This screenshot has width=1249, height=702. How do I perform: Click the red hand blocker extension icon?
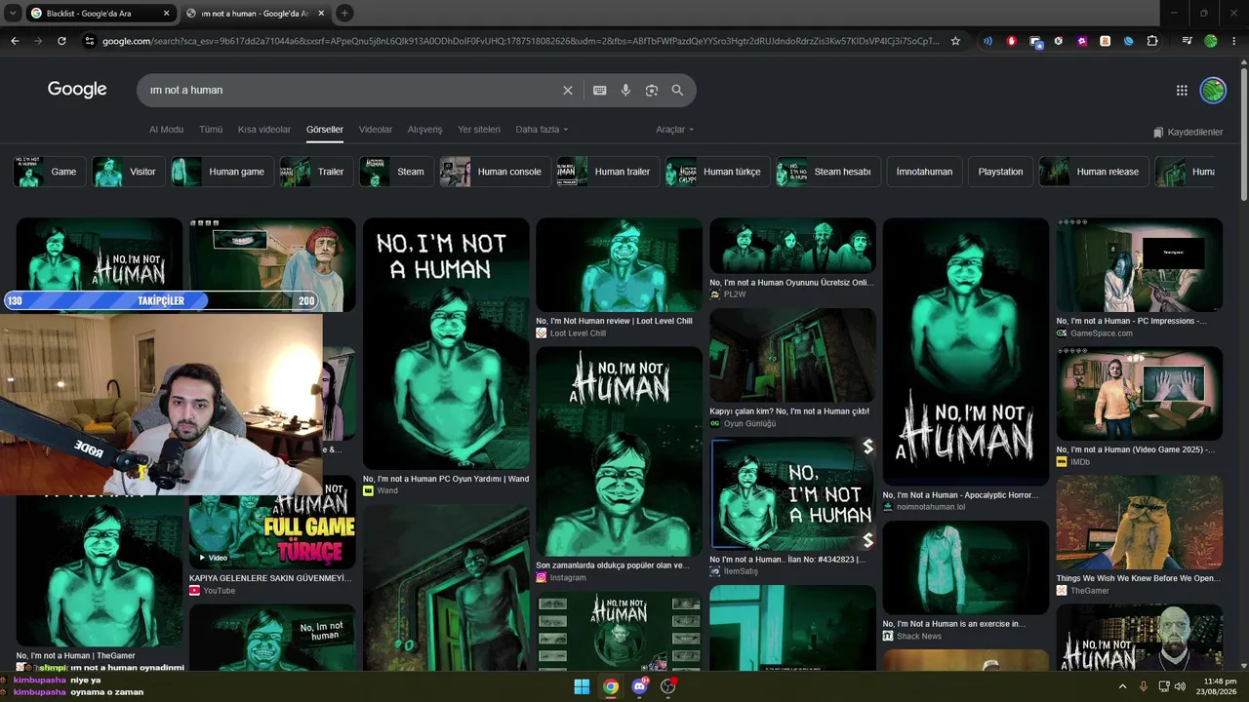pos(1011,41)
